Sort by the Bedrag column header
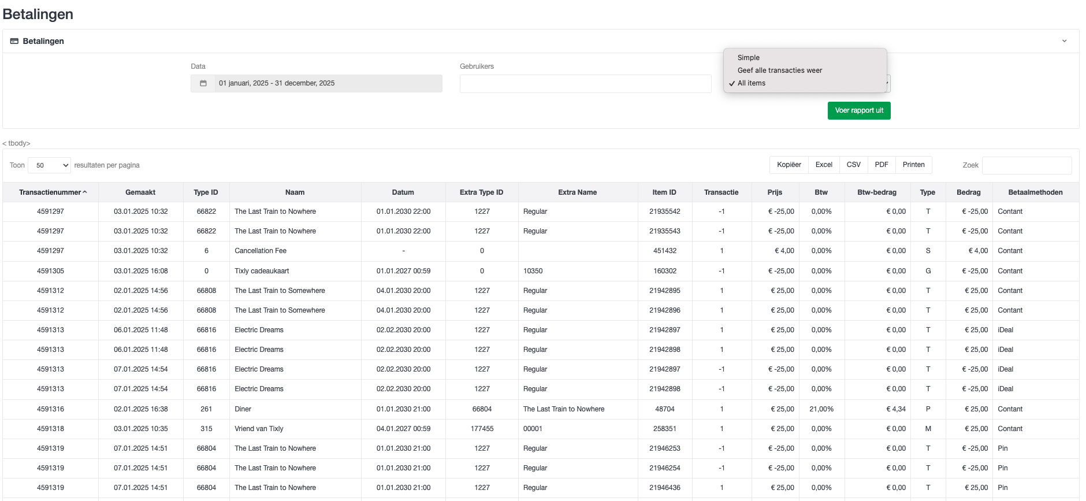Image resolution: width=1086 pixels, height=501 pixels. pos(969,192)
